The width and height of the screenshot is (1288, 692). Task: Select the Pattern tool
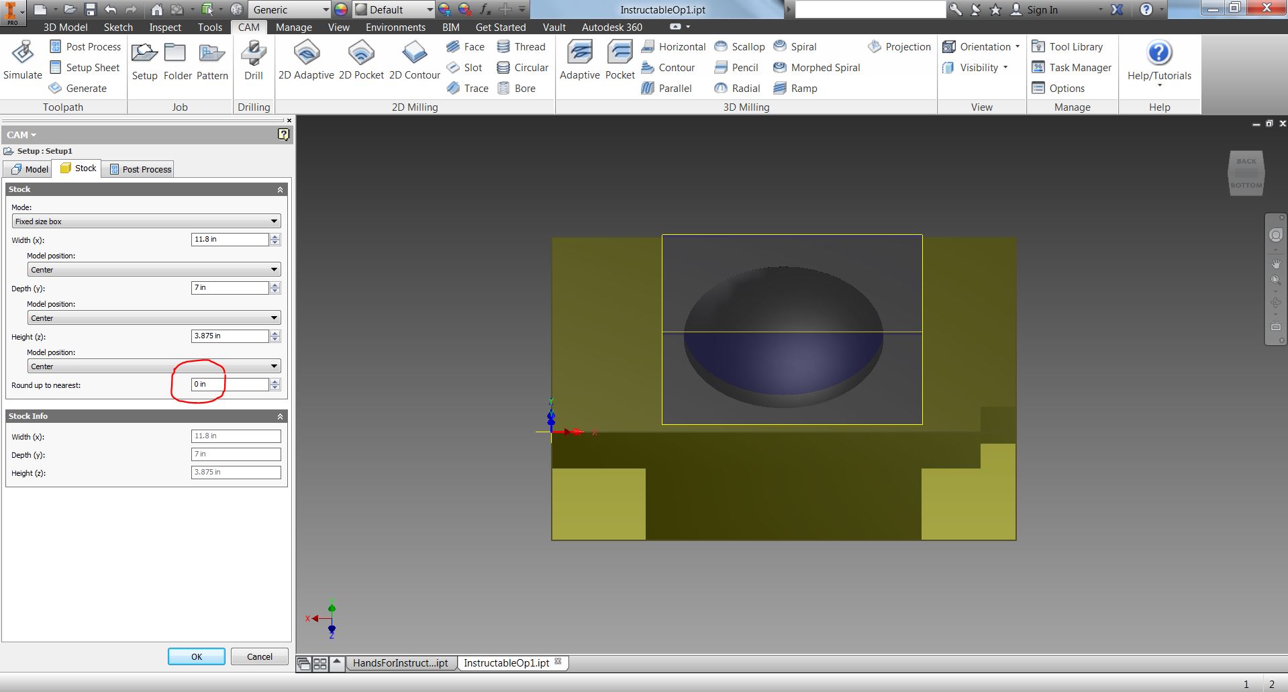pos(212,60)
